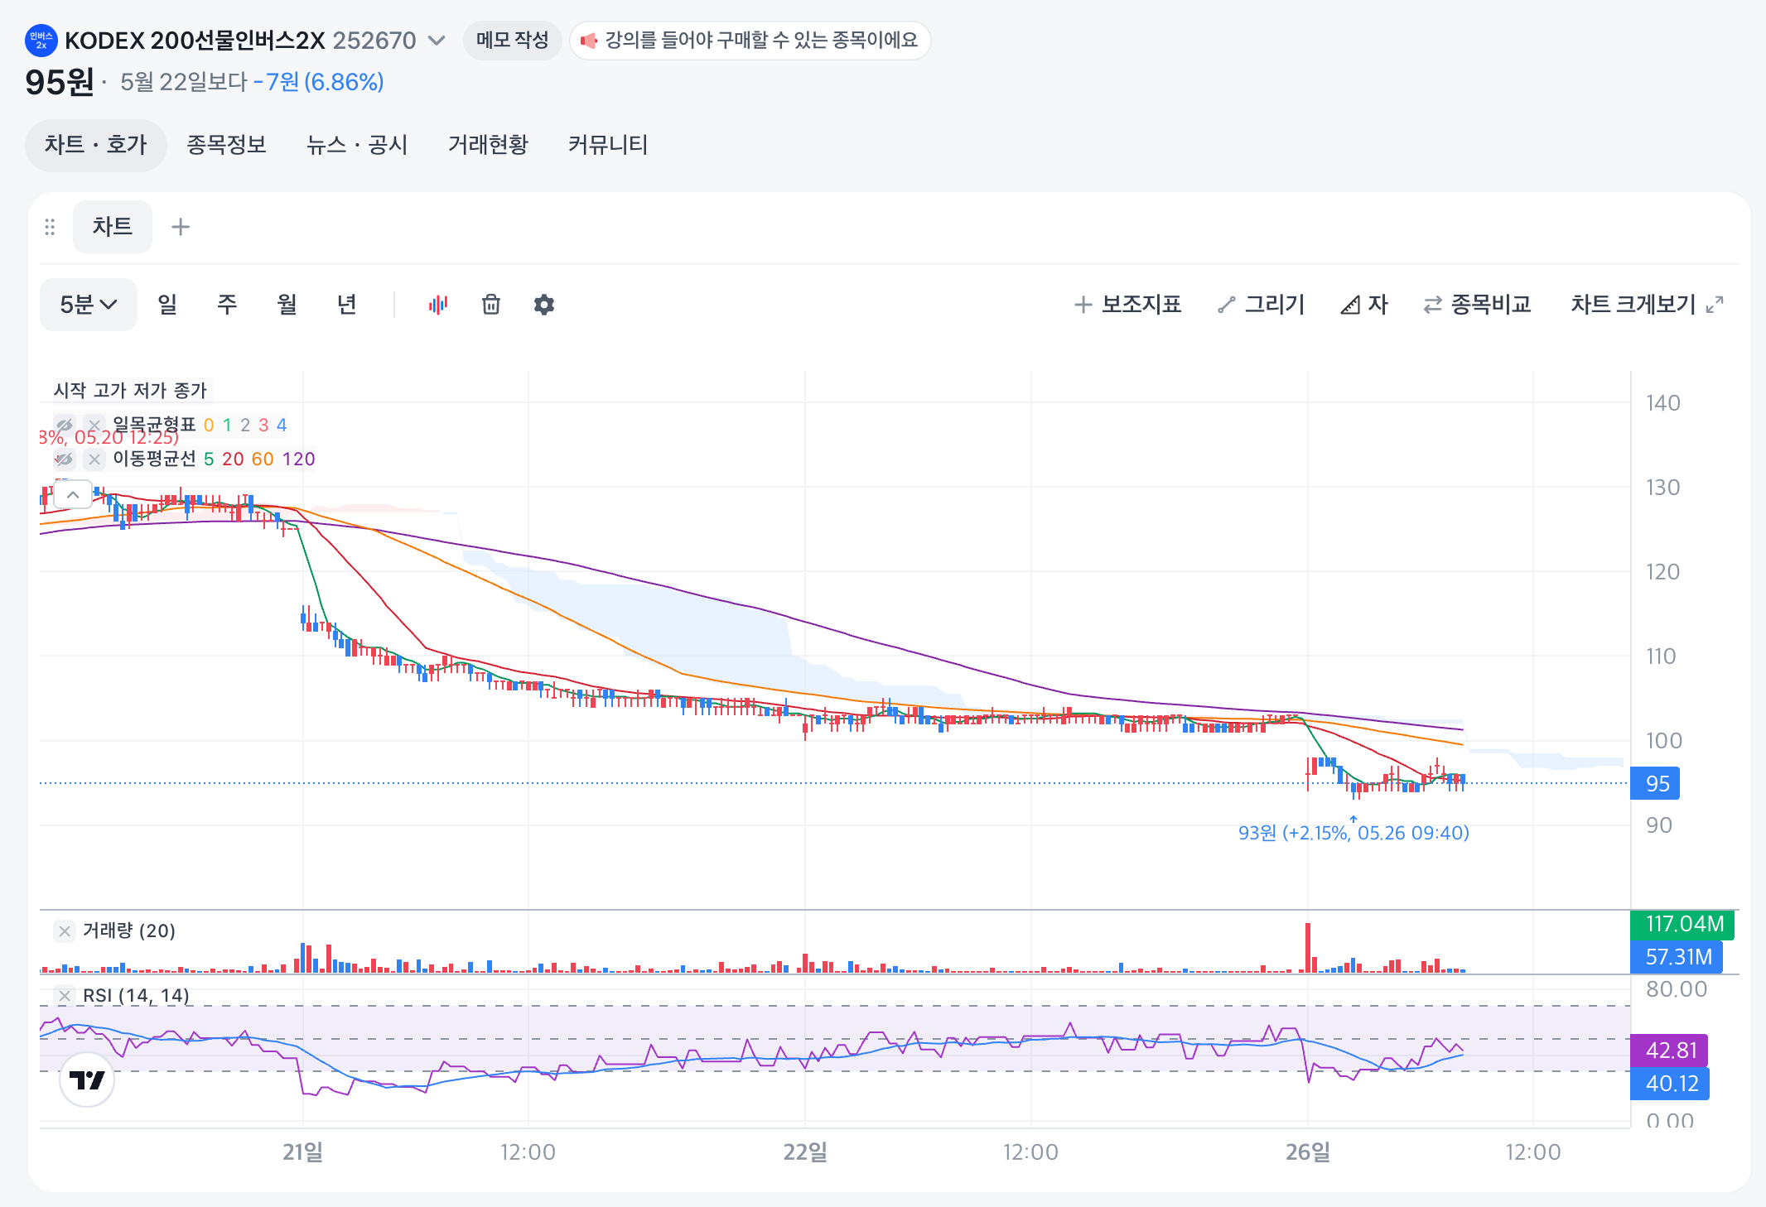
Task: Open the 강의를 들어야 구매할 수 있는 종목 notice
Action: tap(750, 41)
